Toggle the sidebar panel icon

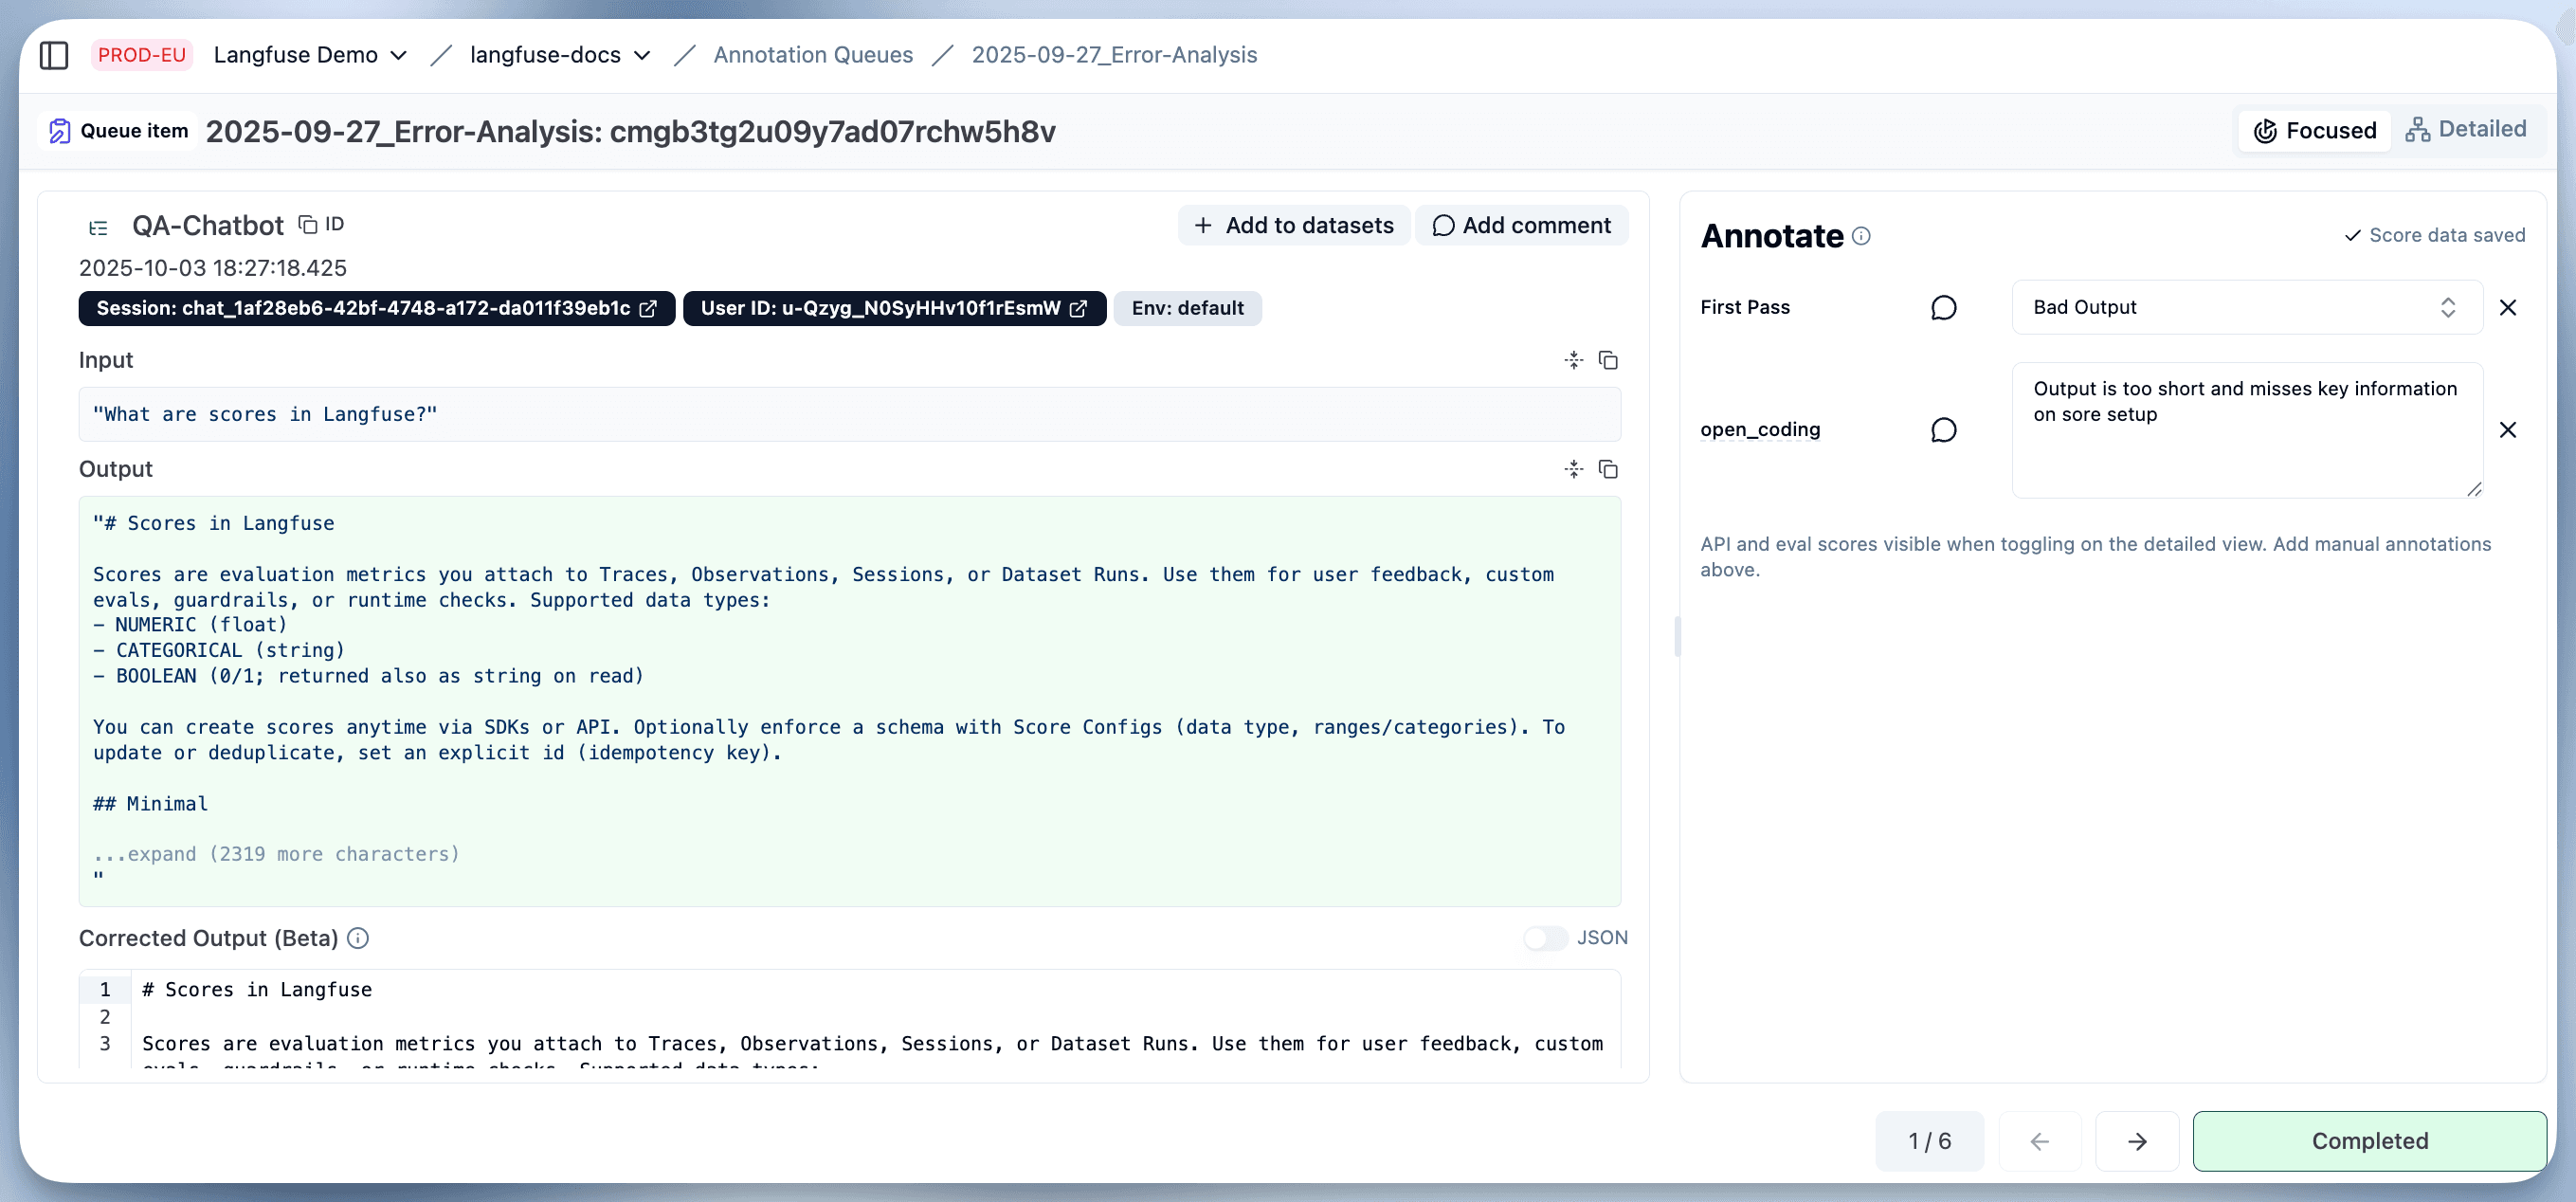tap(54, 55)
